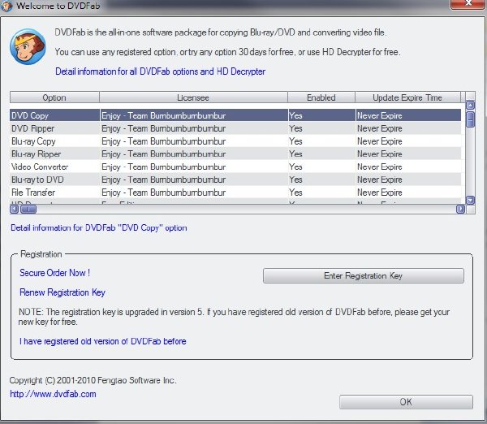This screenshot has height=424, width=487.
Task: Confirm the dialog with the OK button
Action: tap(406, 402)
